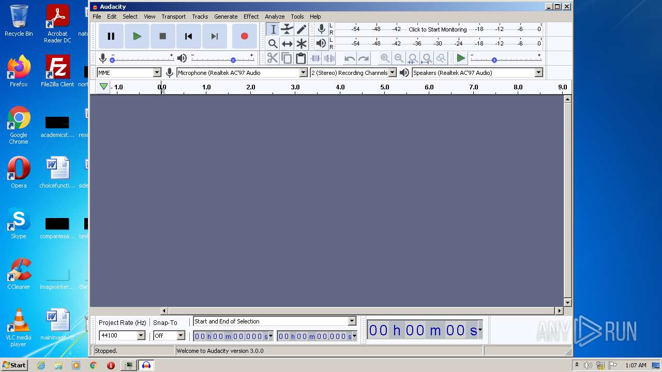
Task: Click the 2.0 mark on timeline ruler
Action: click(x=251, y=87)
